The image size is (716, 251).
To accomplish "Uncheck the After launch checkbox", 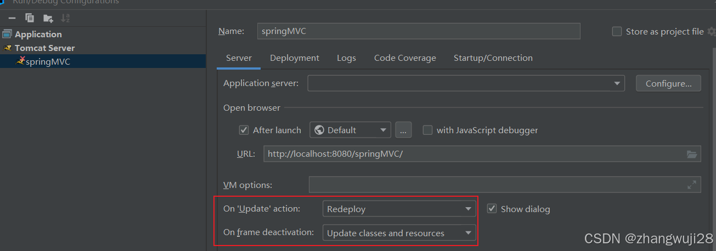I will point(244,130).
